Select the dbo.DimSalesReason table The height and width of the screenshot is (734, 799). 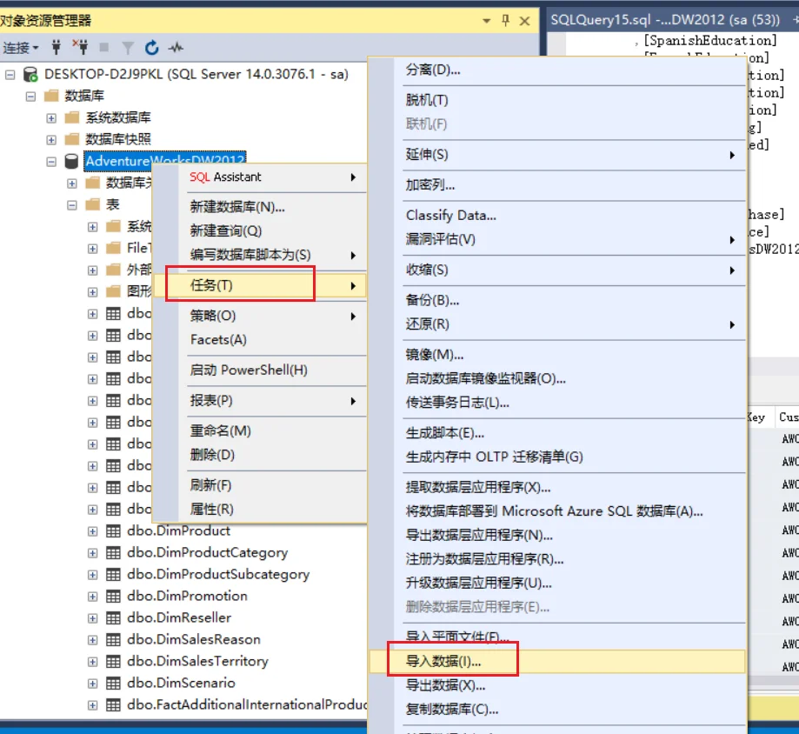[194, 640]
